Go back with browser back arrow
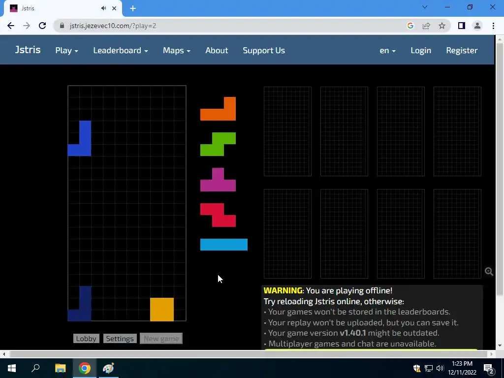Viewport: 504px width, 378px height. (x=11, y=26)
